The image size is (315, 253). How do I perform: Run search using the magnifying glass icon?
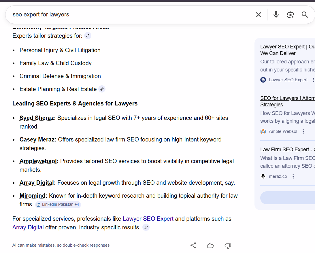[305, 14]
